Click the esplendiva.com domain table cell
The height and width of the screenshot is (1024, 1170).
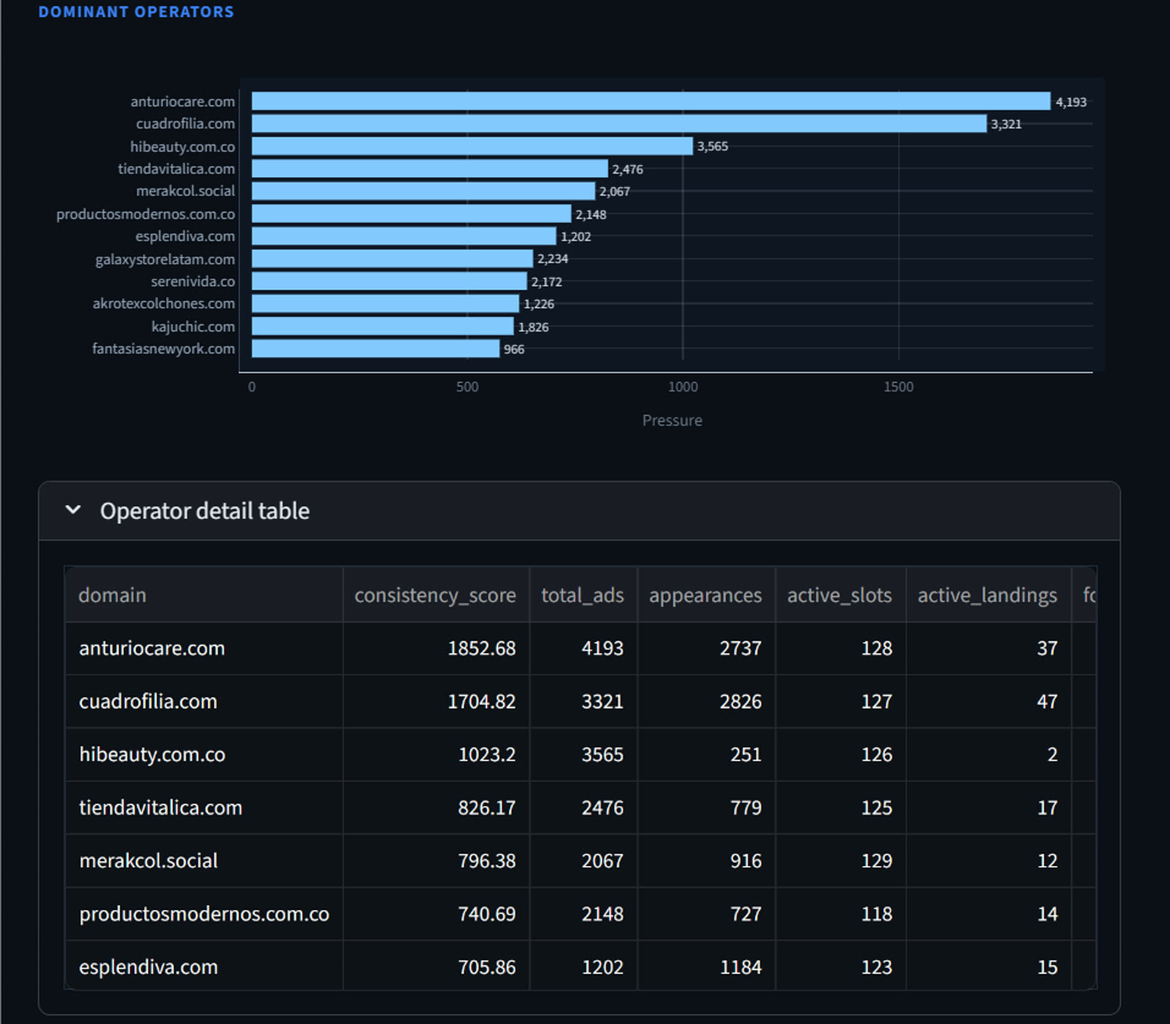(x=148, y=967)
